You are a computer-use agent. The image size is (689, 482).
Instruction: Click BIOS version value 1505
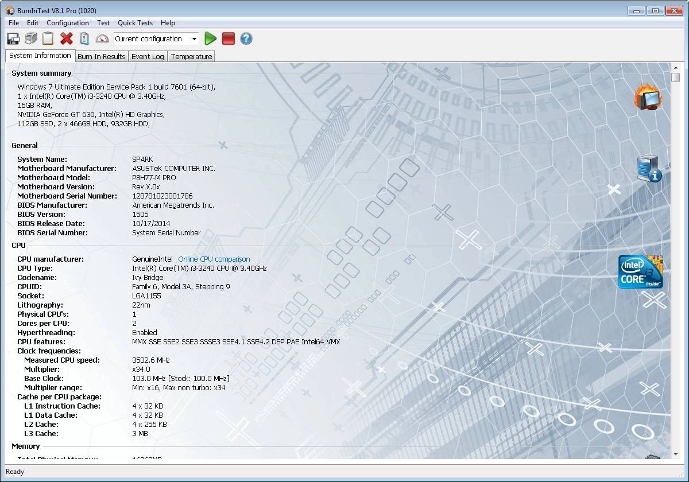(x=140, y=215)
